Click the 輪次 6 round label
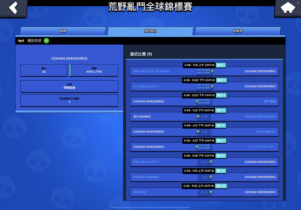 coord(221,125)
